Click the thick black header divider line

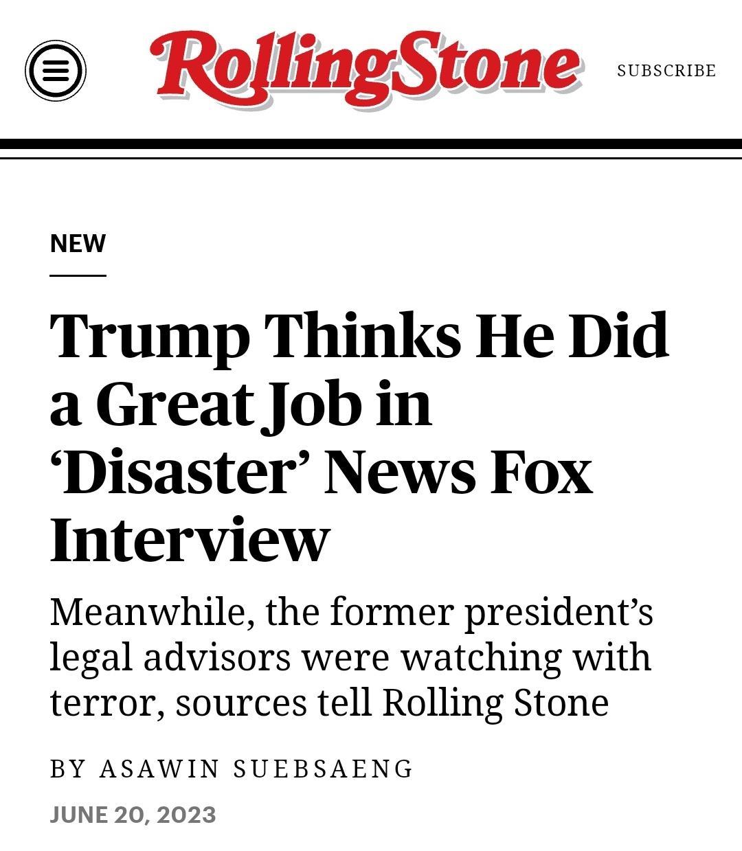pyautogui.click(x=371, y=144)
